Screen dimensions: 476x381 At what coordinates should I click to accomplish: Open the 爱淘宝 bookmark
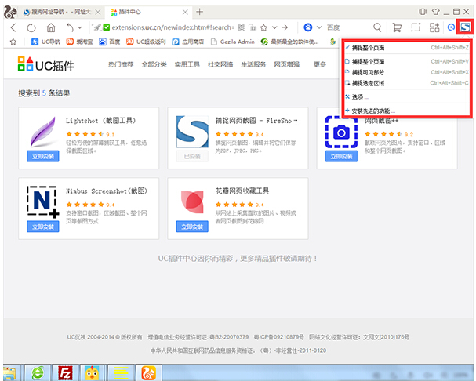coord(79,42)
